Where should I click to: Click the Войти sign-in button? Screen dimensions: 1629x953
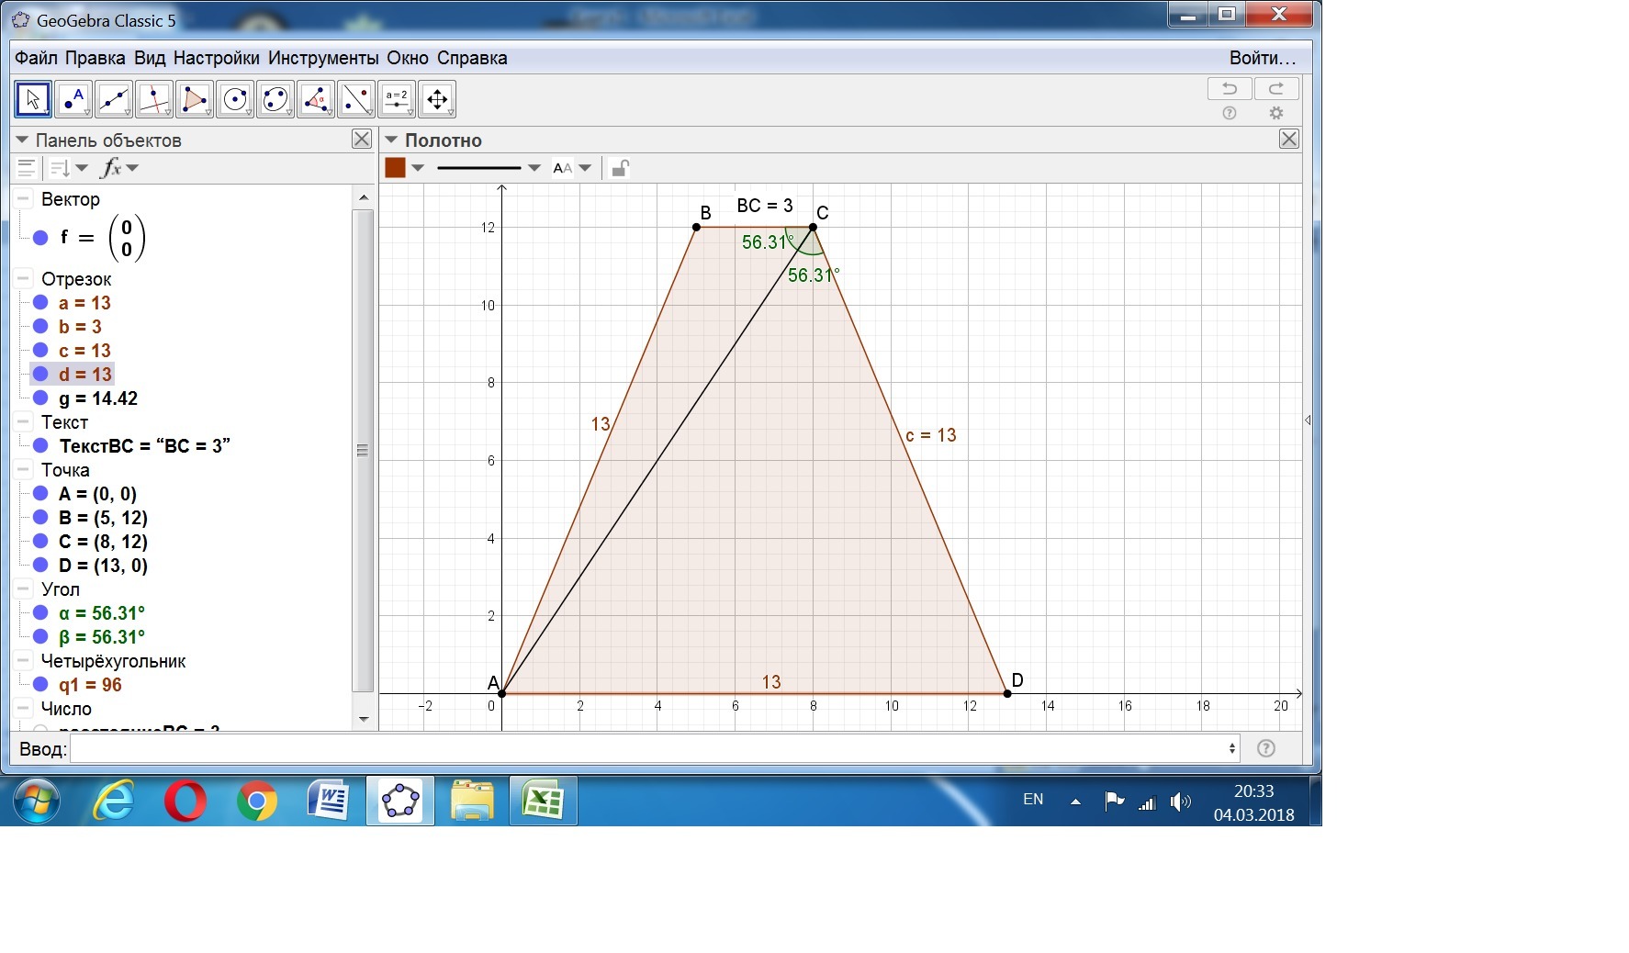[1263, 58]
